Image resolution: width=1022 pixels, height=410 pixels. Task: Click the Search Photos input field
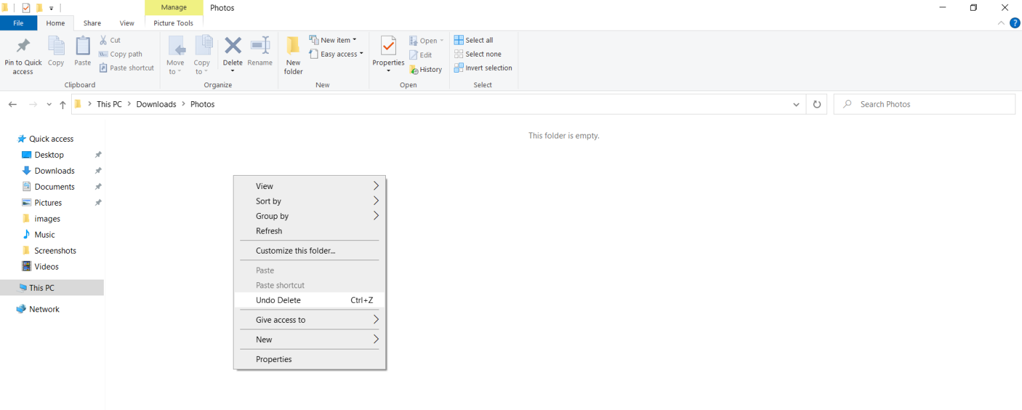pyautogui.click(x=925, y=104)
